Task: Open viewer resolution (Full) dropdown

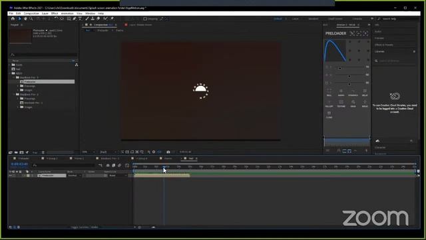Action: (108, 152)
